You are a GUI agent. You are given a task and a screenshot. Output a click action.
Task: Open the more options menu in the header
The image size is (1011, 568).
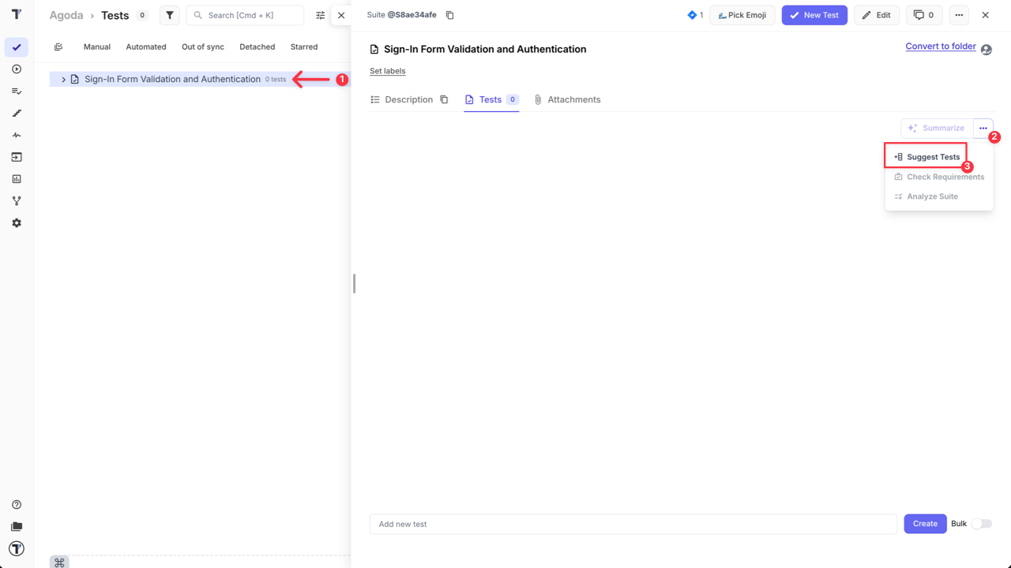[959, 14]
